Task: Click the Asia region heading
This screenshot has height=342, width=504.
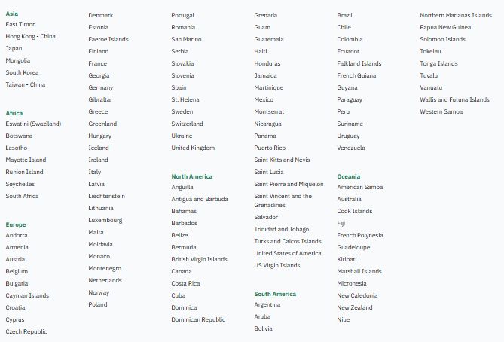Action: tap(12, 14)
